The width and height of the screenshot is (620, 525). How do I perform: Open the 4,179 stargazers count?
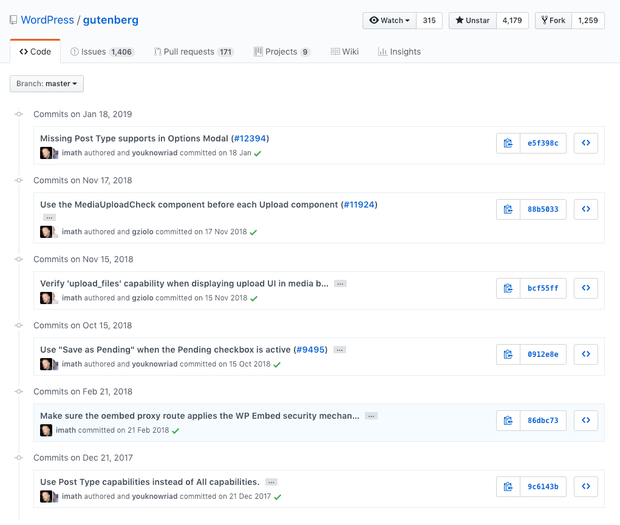click(512, 21)
